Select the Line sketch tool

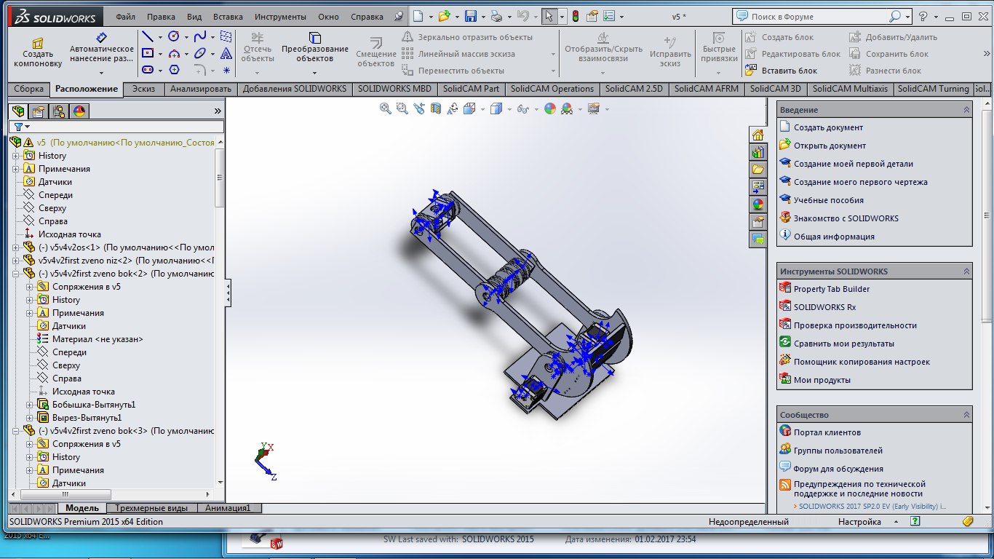coord(148,36)
